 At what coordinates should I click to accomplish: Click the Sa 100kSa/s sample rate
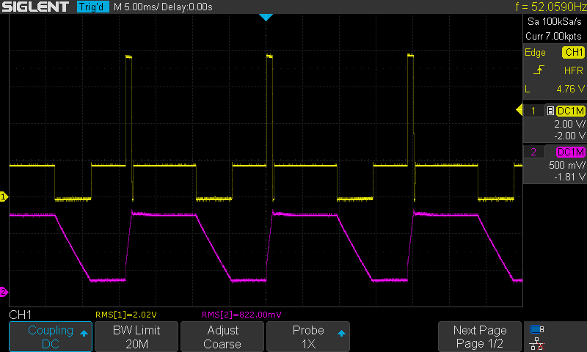(555, 22)
